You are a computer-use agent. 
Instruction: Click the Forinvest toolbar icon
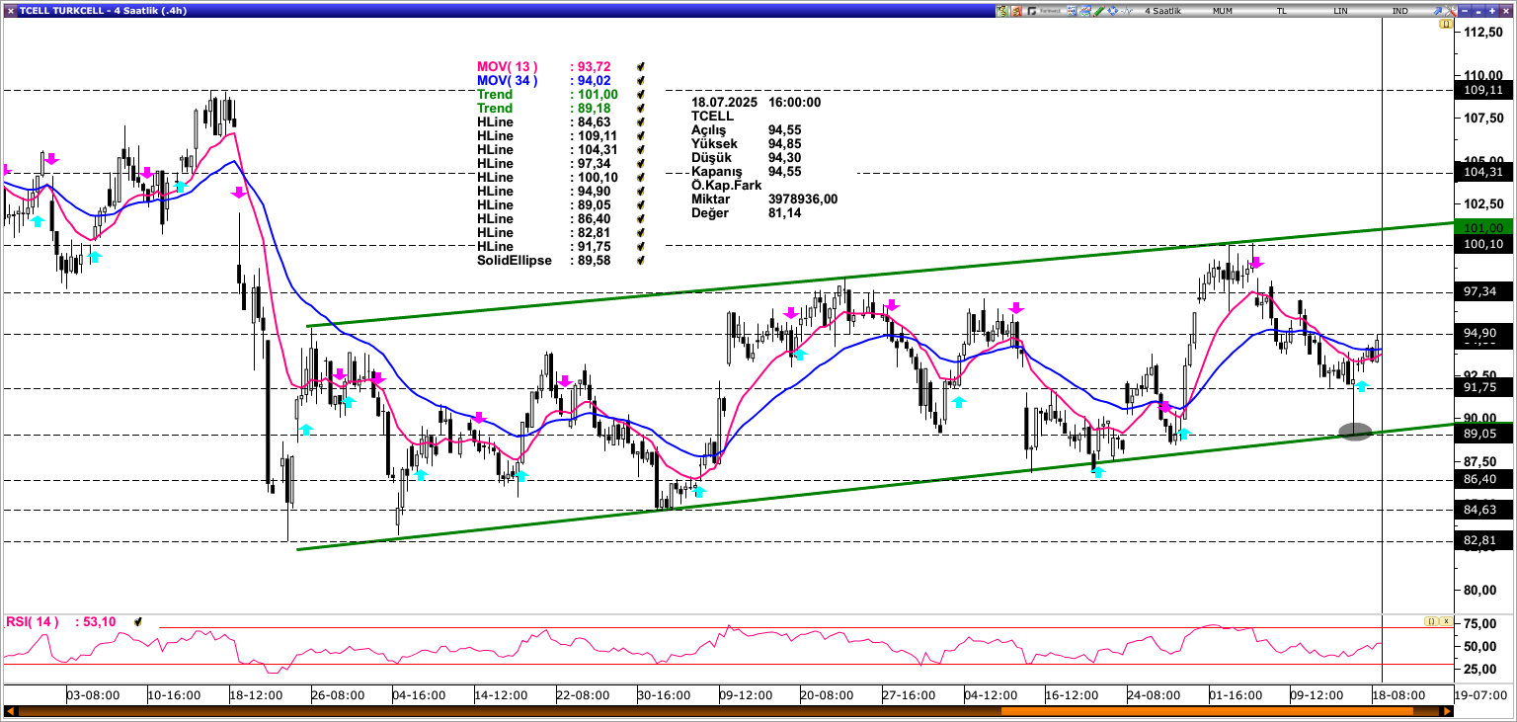click(x=1042, y=10)
